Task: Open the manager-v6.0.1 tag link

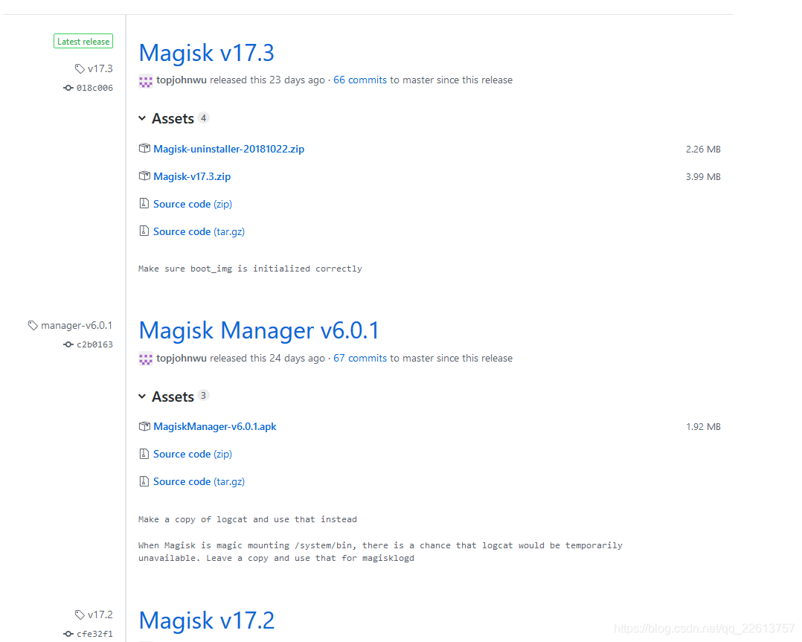Action: point(77,325)
